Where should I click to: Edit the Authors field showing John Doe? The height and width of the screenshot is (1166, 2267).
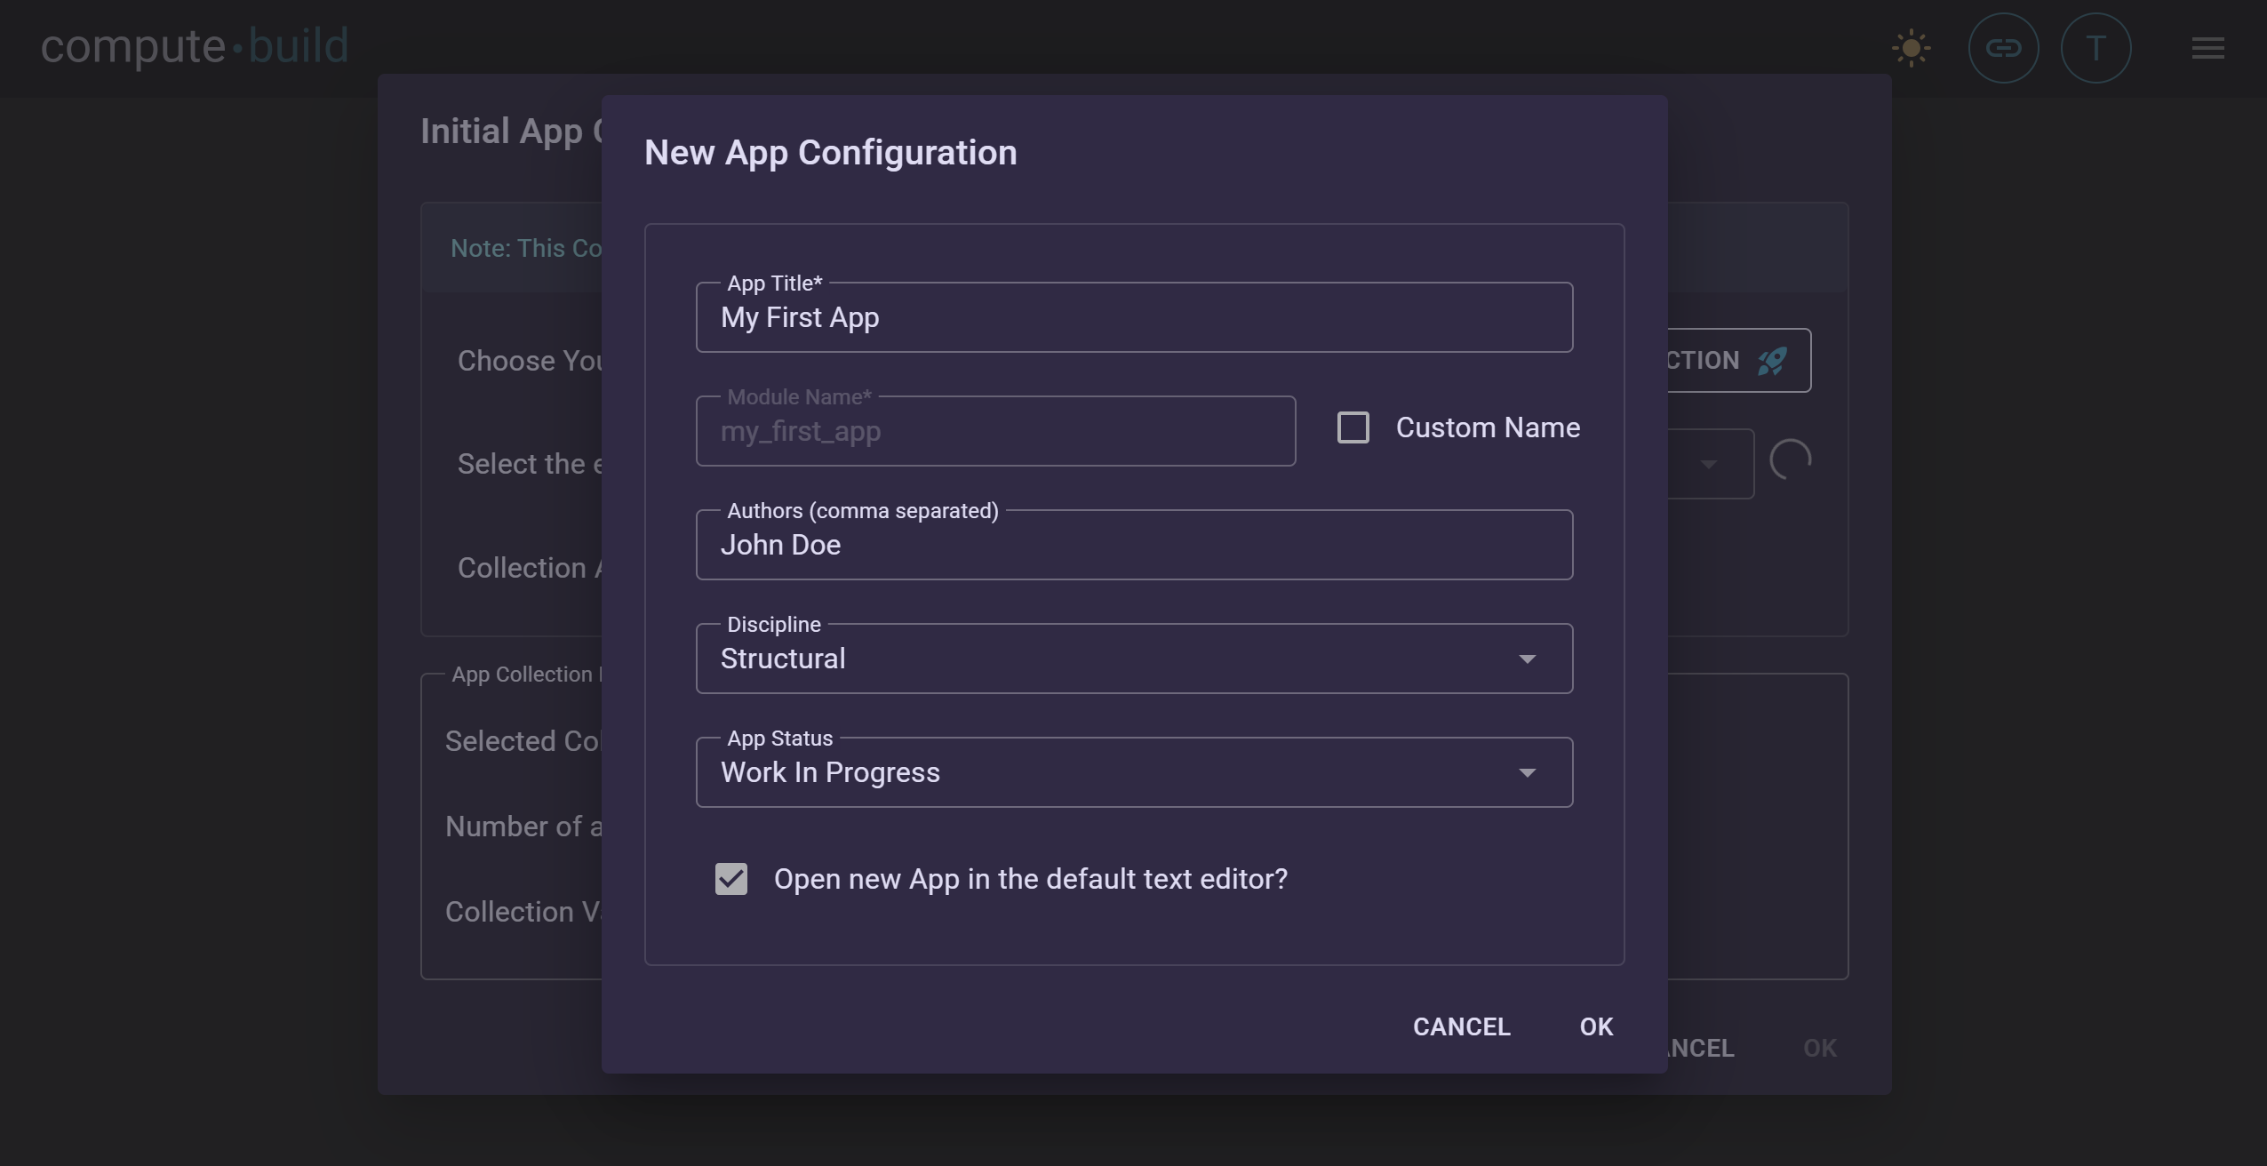click(1134, 545)
